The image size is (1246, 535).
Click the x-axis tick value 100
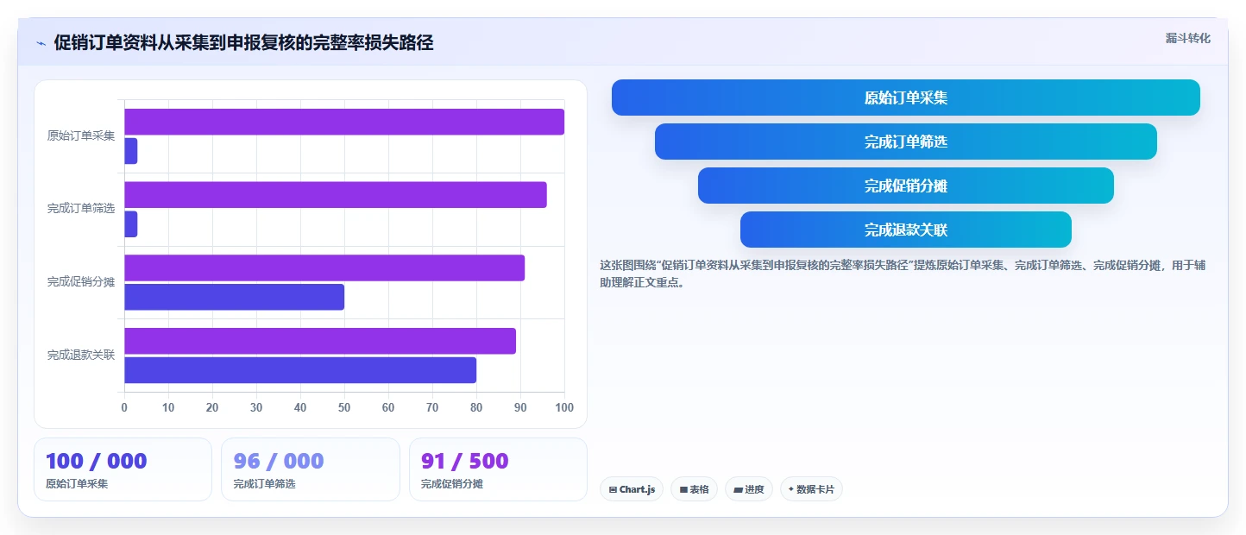[564, 407]
